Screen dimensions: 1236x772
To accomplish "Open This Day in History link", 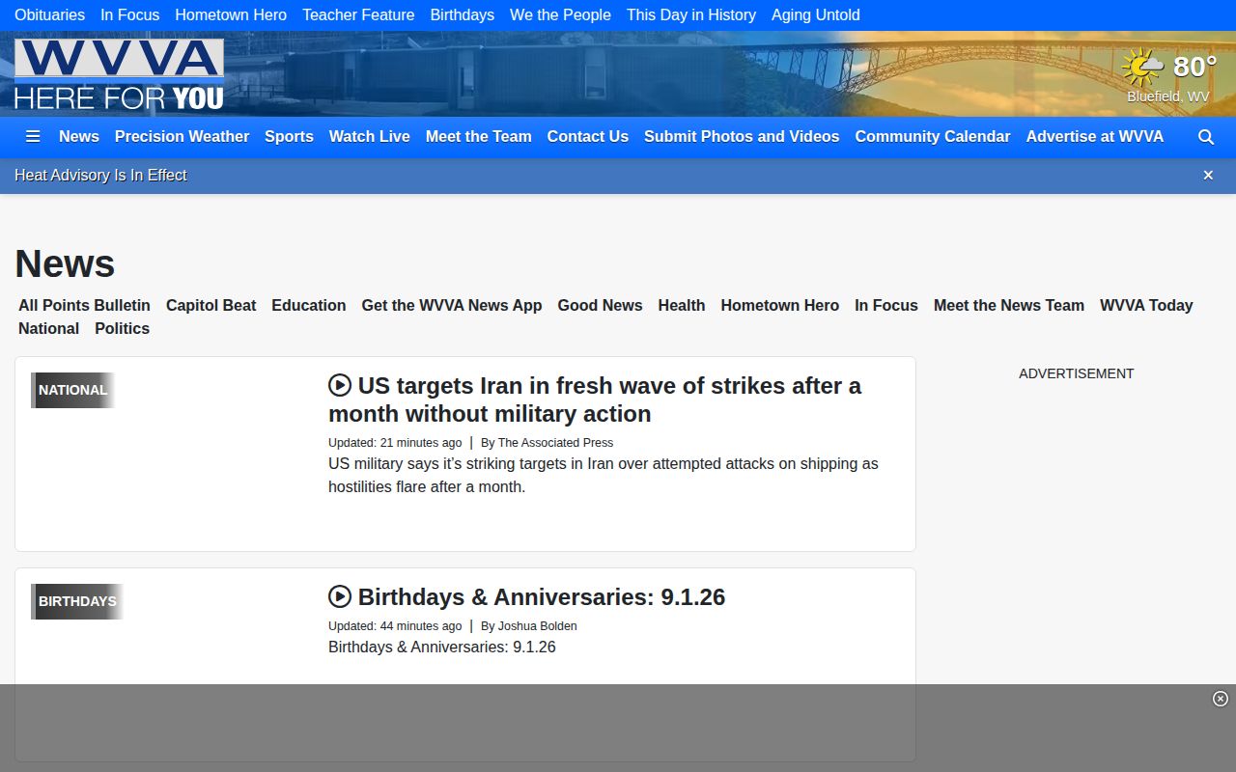I will (691, 15).
